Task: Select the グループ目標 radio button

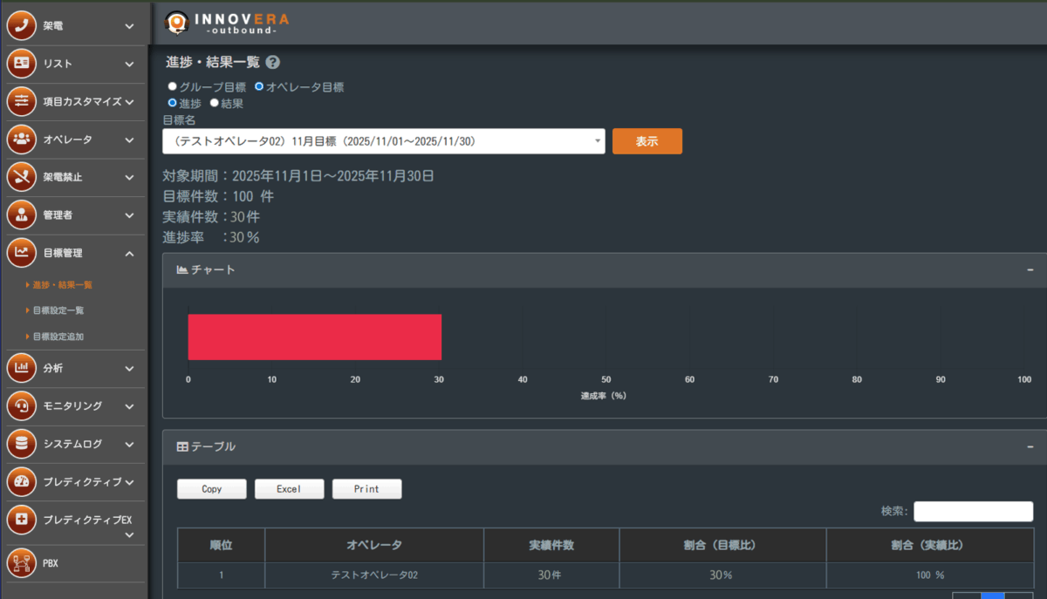Action: tap(172, 87)
